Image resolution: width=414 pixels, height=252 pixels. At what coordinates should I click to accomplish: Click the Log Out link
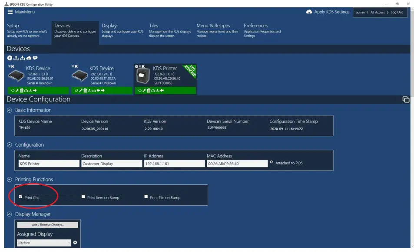(x=397, y=12)
